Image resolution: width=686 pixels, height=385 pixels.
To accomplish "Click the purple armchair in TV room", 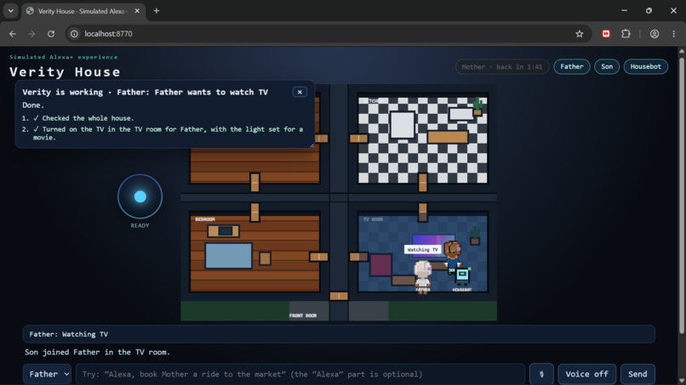I will point(380,264).
